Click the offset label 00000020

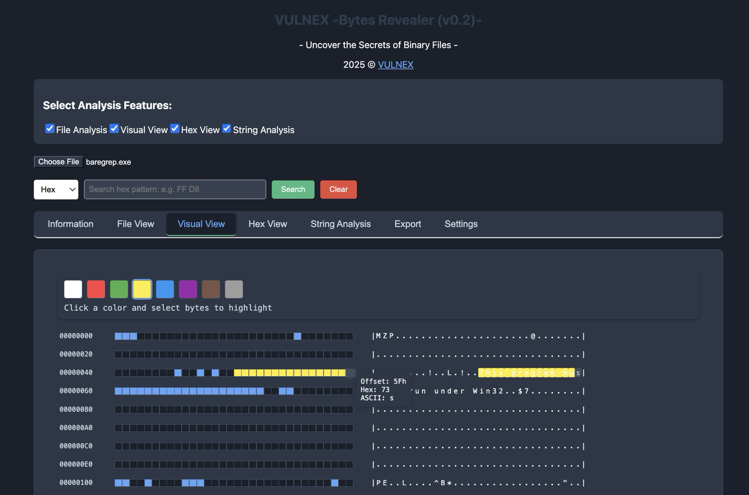(76, 354)
